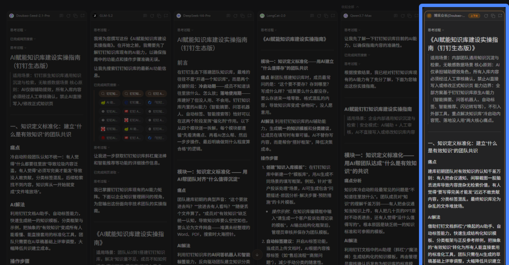Expand top 思考过程 in Qwen3.7-Max card
This screenshot has width=509, height=265.
(352, 30)
